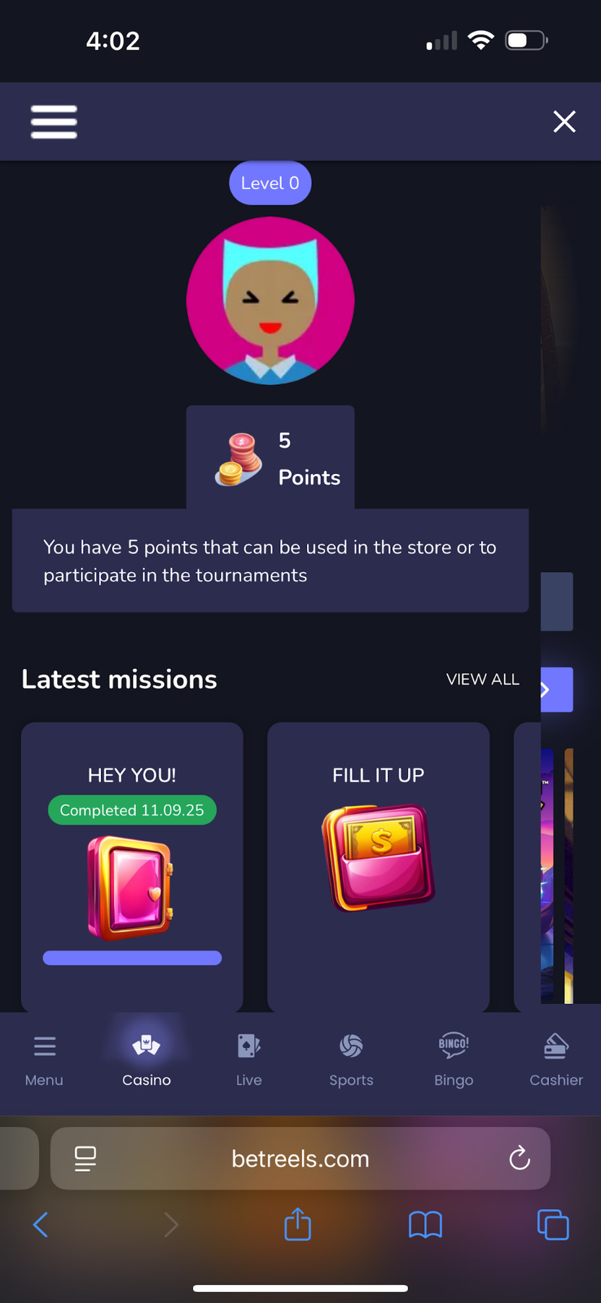The width and height of the screenshot is (601, 1303).
Task: Open Safari share sheet icon
Action: pyautogui.click(x=297, y=1224)
